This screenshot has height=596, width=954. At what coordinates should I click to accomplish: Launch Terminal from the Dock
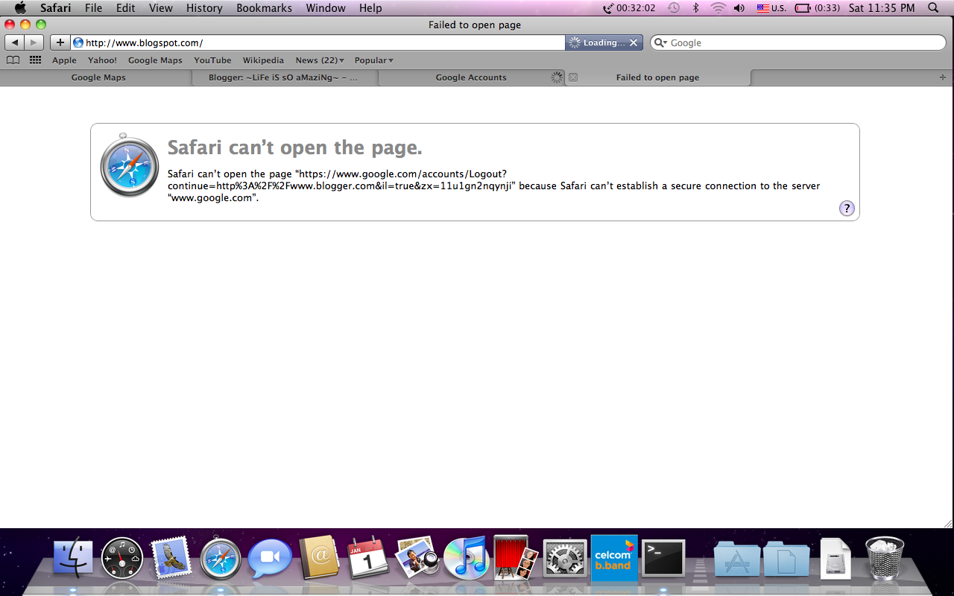pos(663,558)
